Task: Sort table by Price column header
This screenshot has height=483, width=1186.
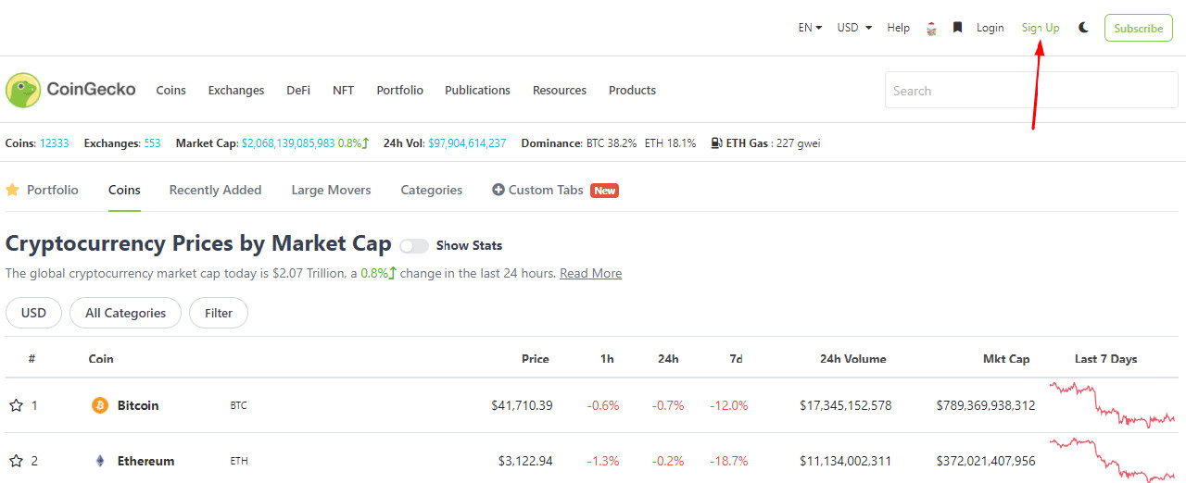Action: [x=536, y=359]
